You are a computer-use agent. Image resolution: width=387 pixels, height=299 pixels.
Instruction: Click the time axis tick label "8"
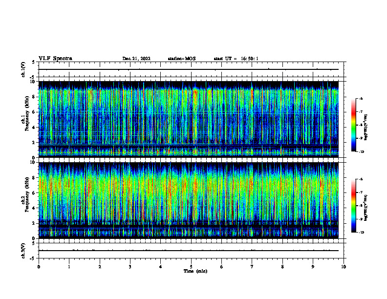[x=282, y=267]
